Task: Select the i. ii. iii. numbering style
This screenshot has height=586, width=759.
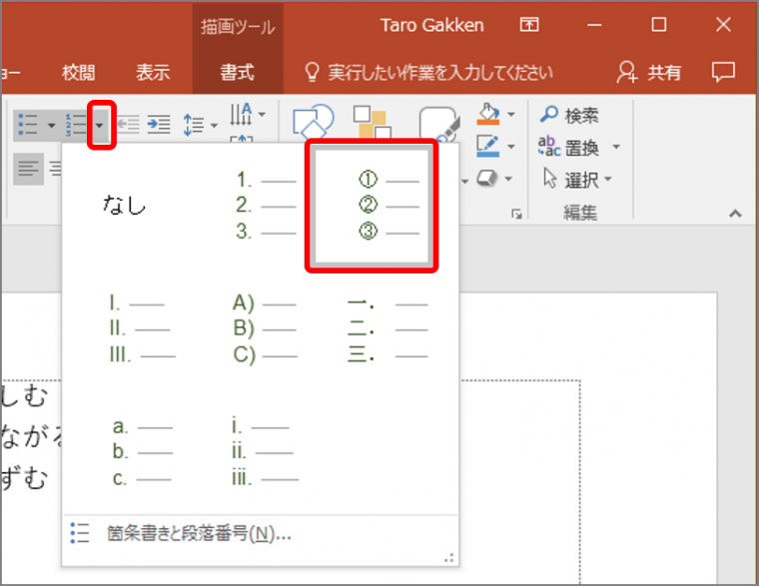Action: [x=265, y=453]
